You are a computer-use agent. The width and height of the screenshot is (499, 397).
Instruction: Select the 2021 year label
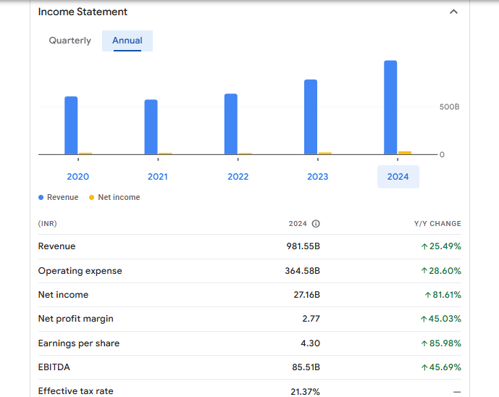(158, 177)
